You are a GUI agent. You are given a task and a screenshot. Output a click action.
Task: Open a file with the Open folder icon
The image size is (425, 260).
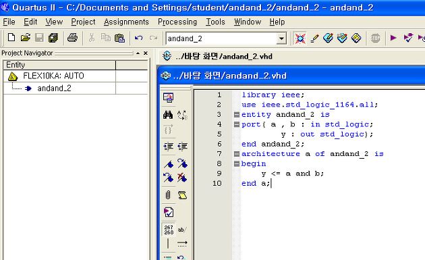click(26, 38)
